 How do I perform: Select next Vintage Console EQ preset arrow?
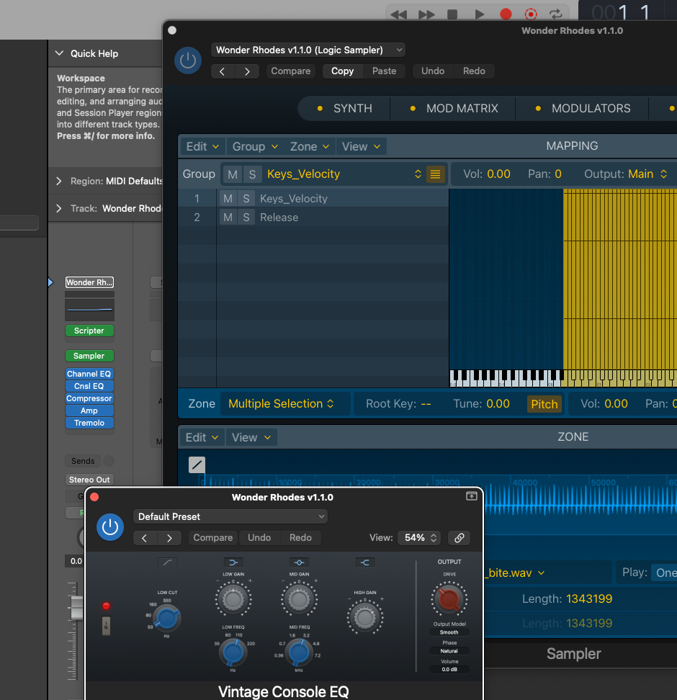[169, 538]
